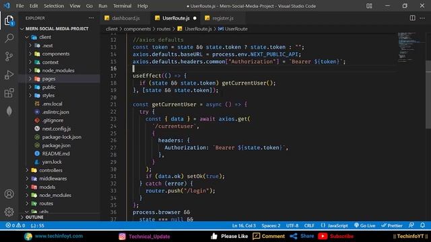The image size is (431, 242).
Task: Switch to the dashboard.js tab
Action: coord(125,18)
